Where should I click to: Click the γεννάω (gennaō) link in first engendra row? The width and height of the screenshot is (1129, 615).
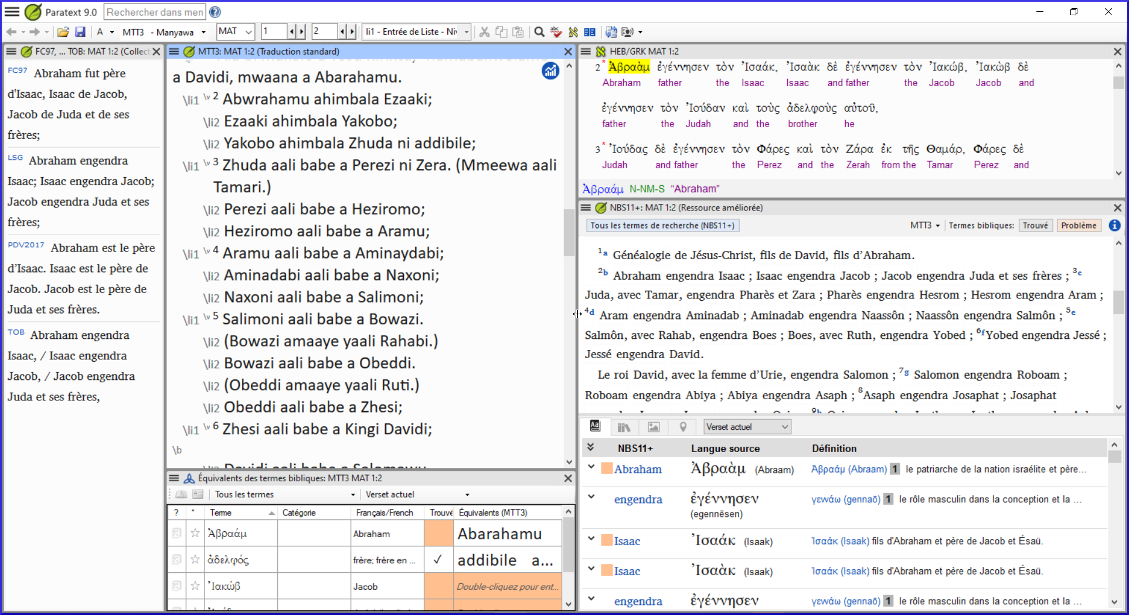click(846, 500)
